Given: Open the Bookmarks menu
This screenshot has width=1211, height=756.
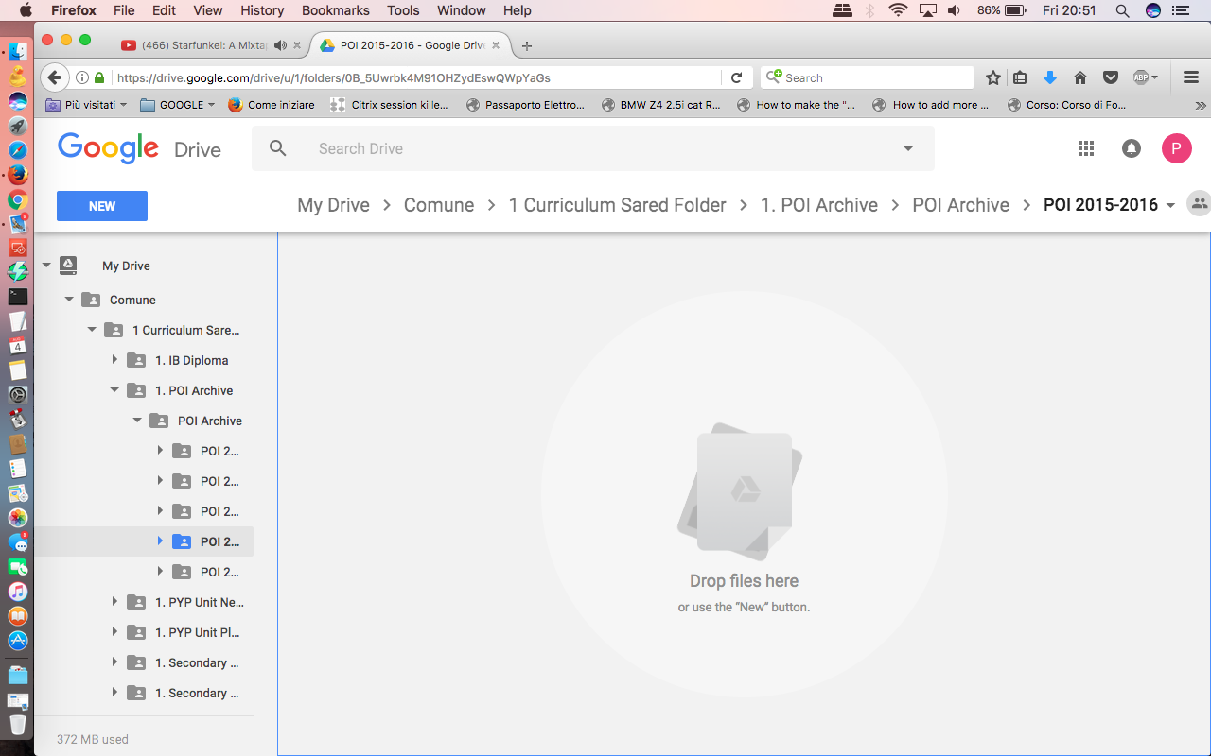Looking at the screenshot, I should point(335,10).
